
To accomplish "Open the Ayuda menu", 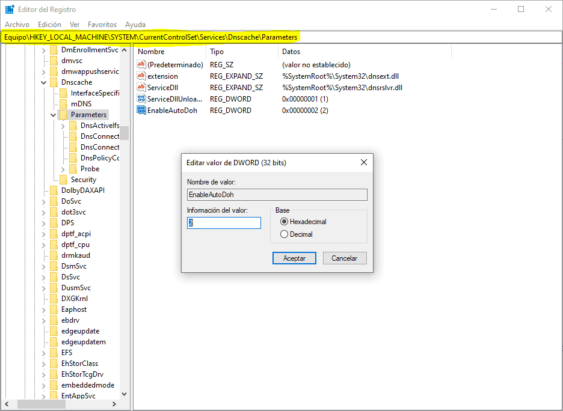I will tap(135, 25).
